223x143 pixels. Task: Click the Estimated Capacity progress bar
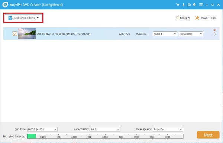point(105,136)
